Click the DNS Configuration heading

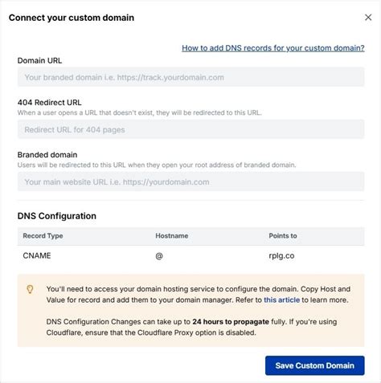tap(57, 216)
